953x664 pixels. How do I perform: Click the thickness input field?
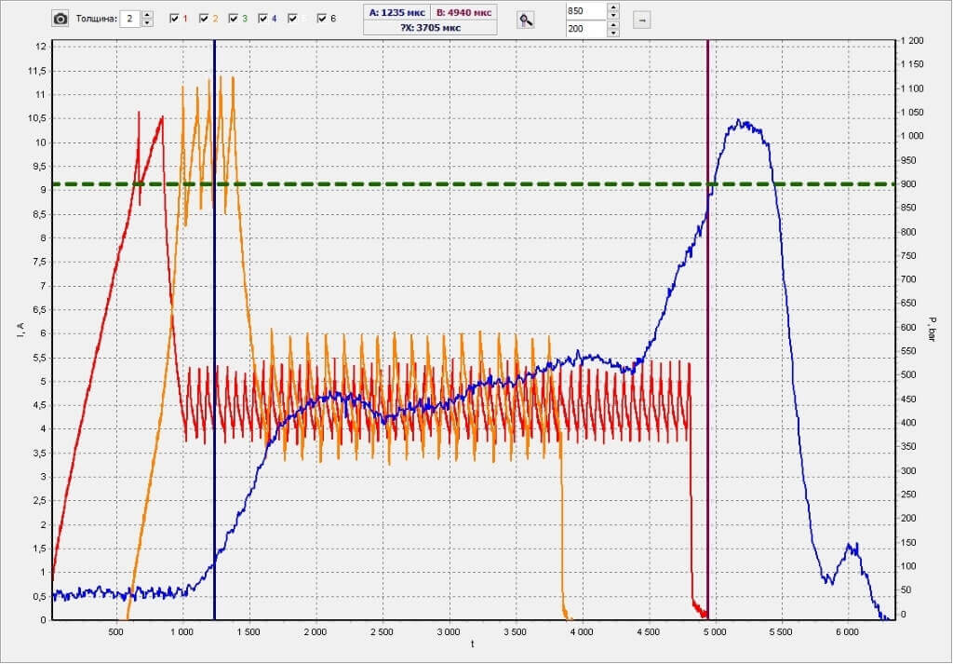(130, 19)
